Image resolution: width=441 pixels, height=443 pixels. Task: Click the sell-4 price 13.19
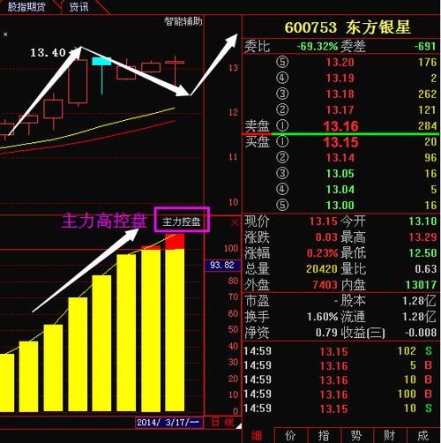point(340,79)
